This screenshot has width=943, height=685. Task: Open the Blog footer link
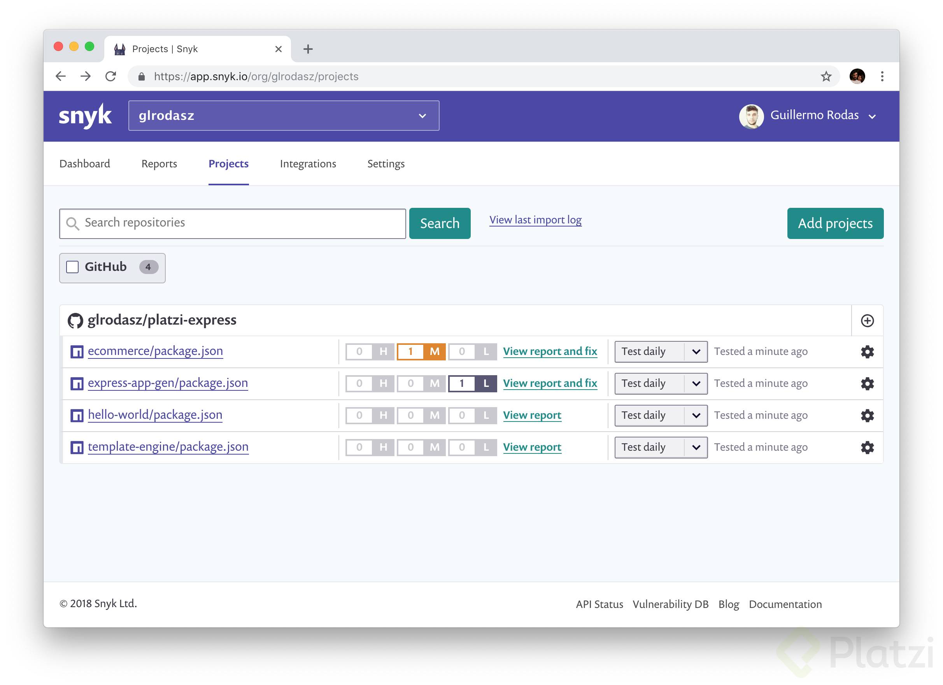coord(729,604)
